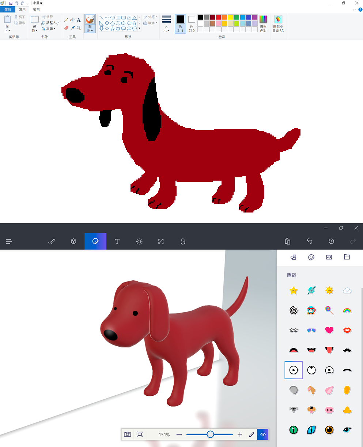Click Crop (裁剪) in Paint image group
Viewport: 363px width, 447px height.
[x=47, y=17]
